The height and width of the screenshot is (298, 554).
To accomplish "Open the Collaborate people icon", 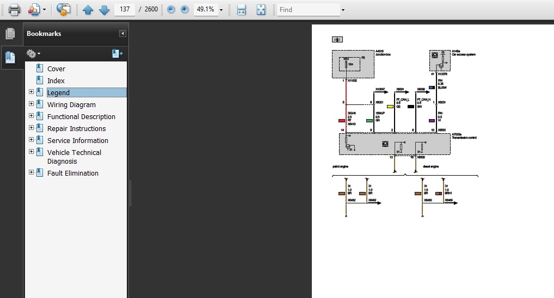I will (34, 10).
